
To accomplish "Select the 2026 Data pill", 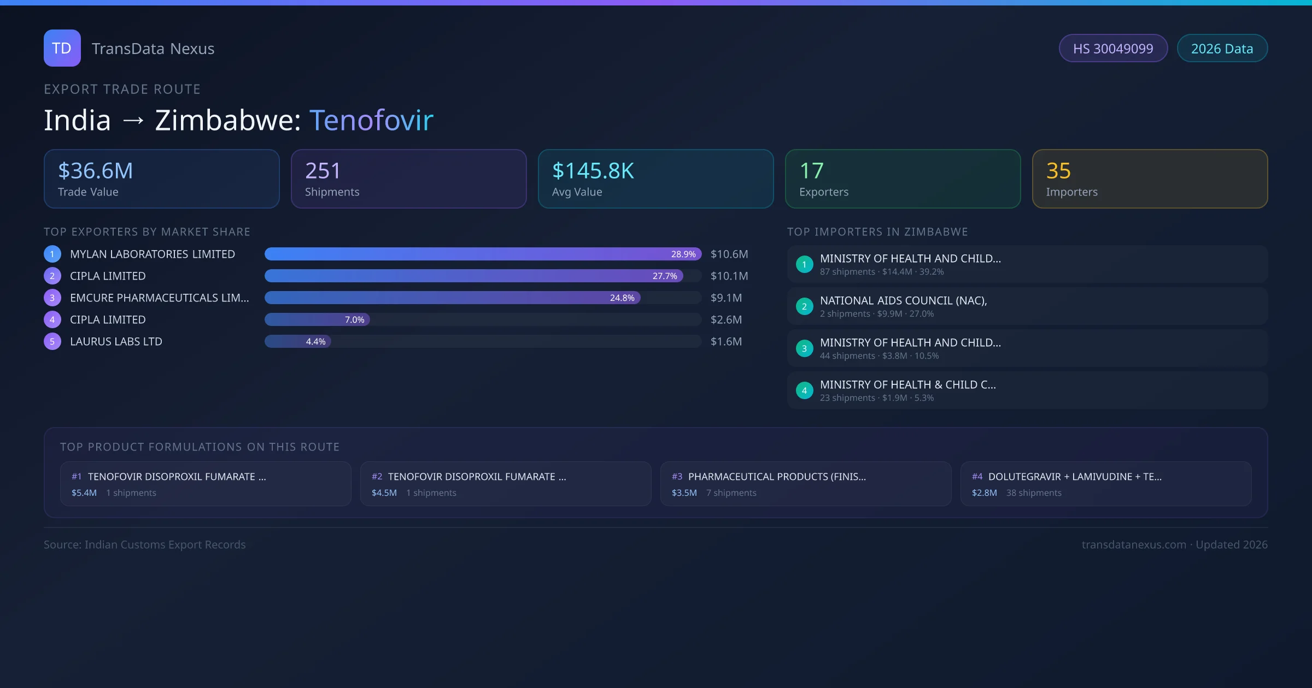I will [1222, 49].
